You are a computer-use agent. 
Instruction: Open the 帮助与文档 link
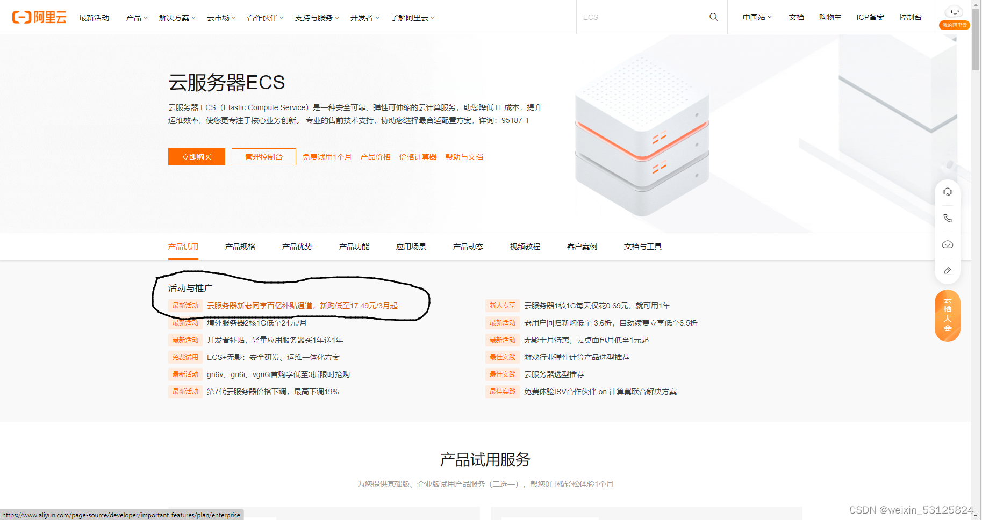464,157
